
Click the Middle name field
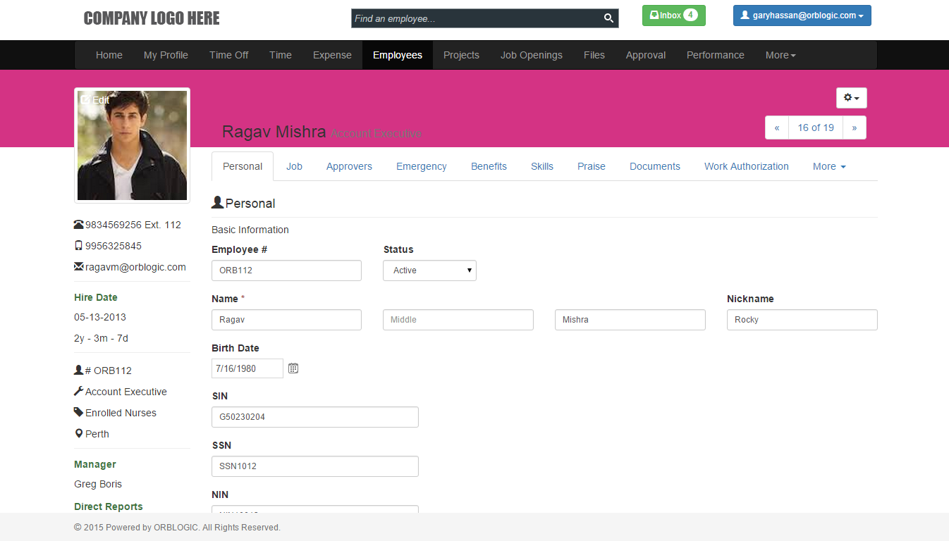[458, 320]
